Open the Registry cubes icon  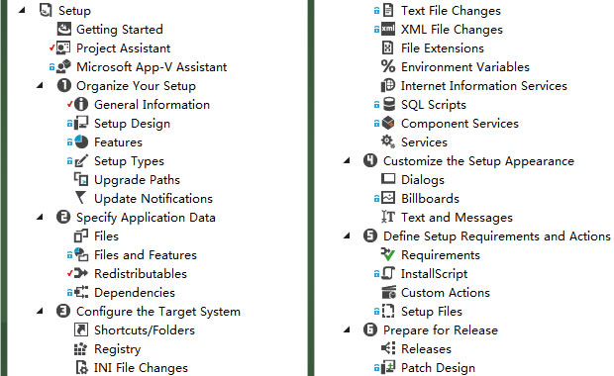pyautogui.click(x=80, y=348)
